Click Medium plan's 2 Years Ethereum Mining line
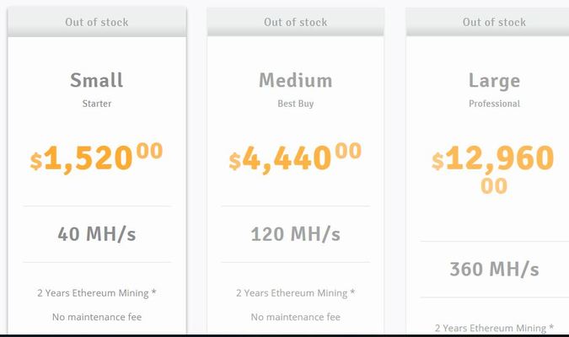 (295, 293)
